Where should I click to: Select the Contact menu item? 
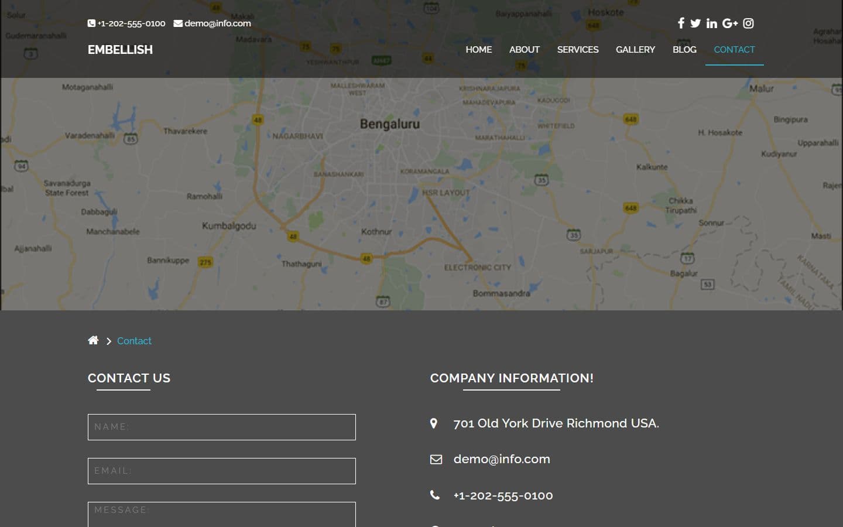click(734, 50)
